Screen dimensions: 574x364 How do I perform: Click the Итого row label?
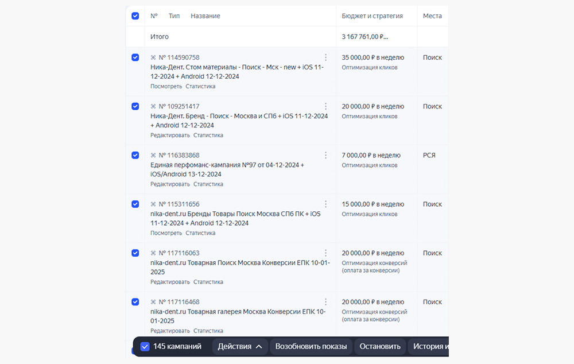160,37
